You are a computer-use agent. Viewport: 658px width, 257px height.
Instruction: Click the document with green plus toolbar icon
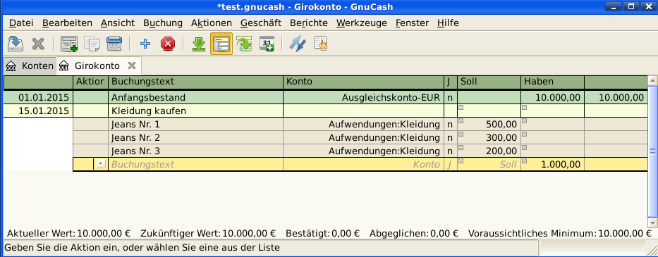click(x=69, y=44)
